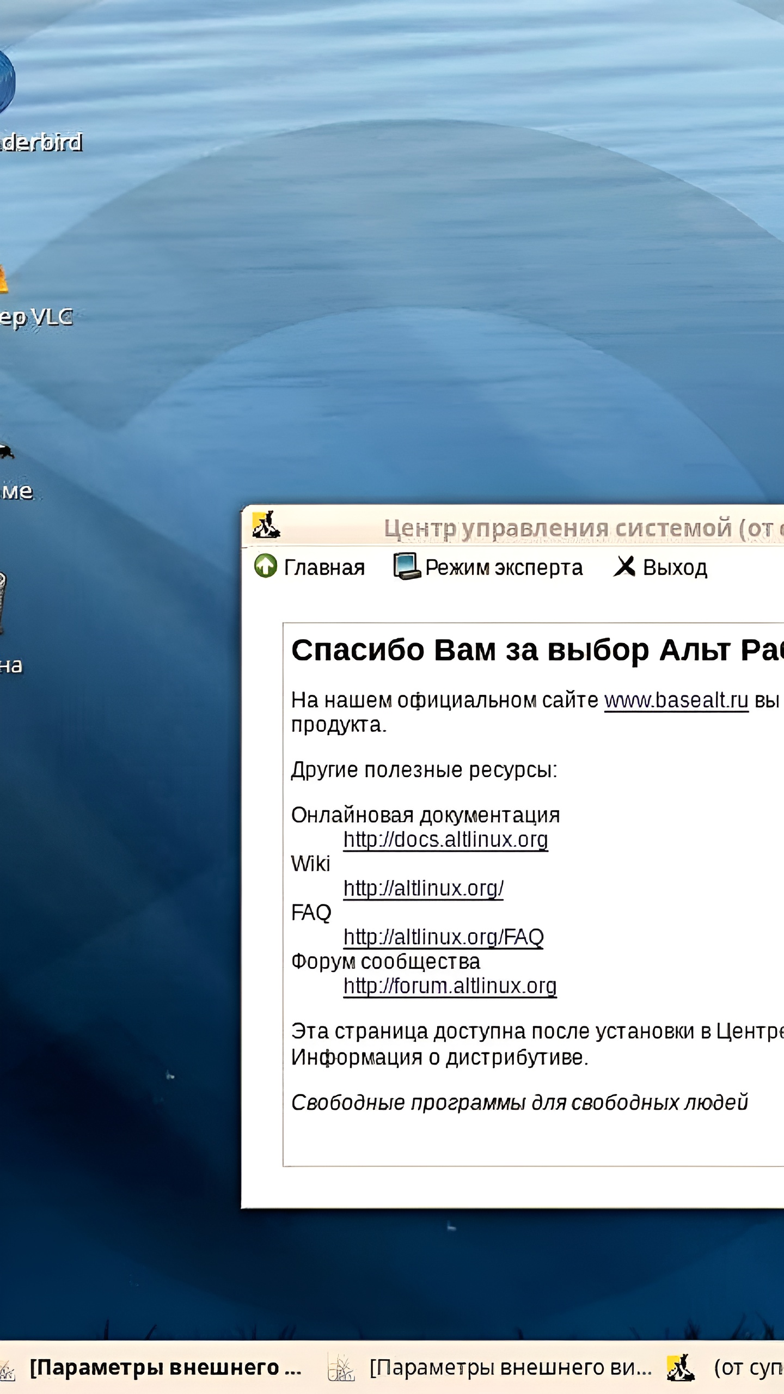
Task: Click the Онлайновая документация label
Action: pyautogui.click(x=426, y=815)
